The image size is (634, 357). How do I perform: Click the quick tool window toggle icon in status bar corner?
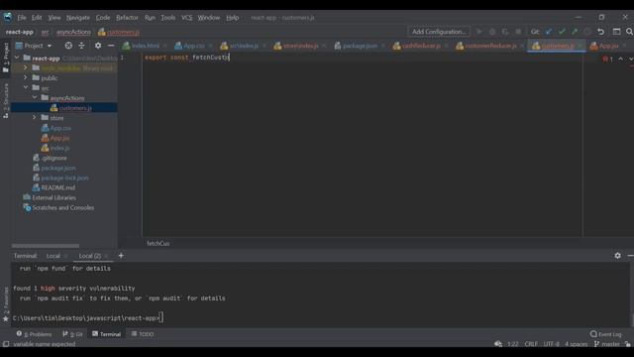pos(6,344)
